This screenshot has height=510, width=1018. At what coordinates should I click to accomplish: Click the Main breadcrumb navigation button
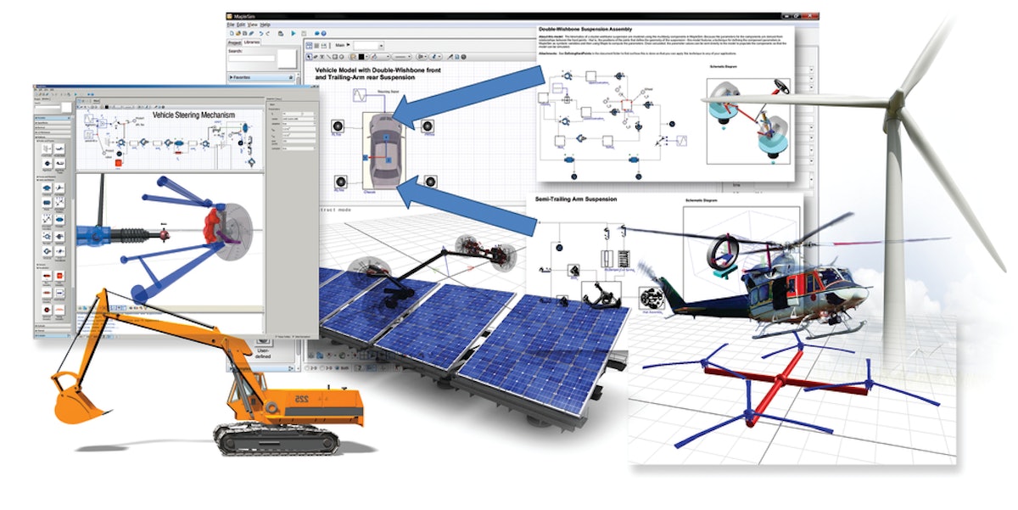(339, 44)
